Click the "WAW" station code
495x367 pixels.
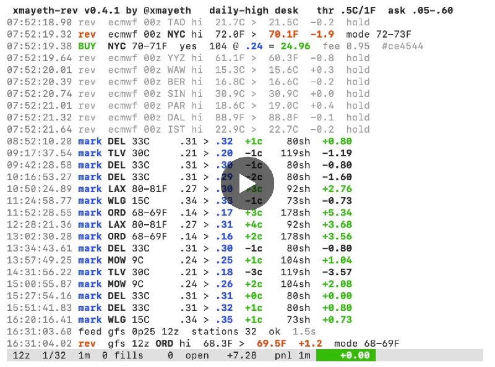pos(176,70)
